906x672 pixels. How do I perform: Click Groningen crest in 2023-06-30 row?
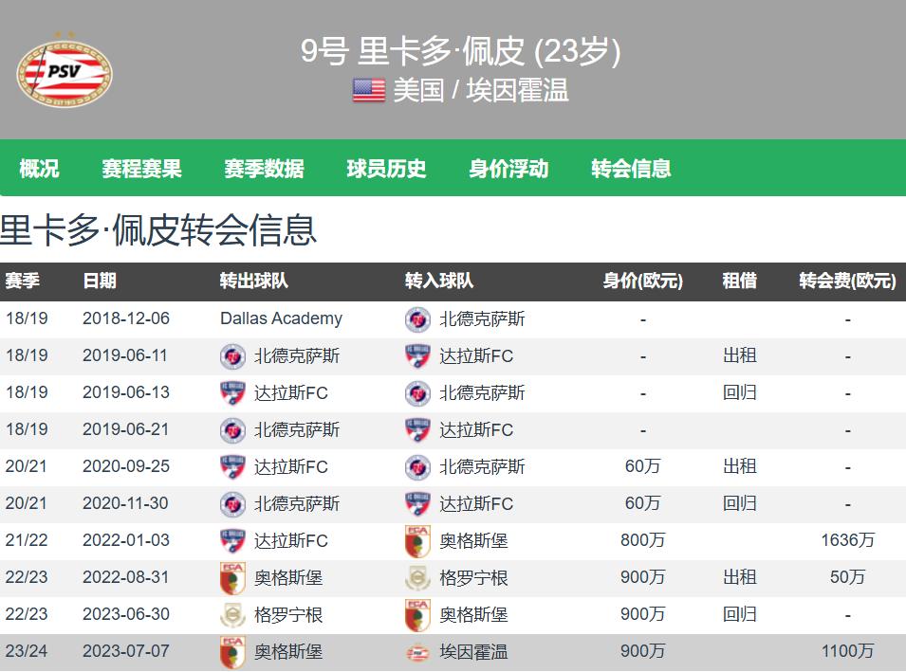click(x=232, y=615)
